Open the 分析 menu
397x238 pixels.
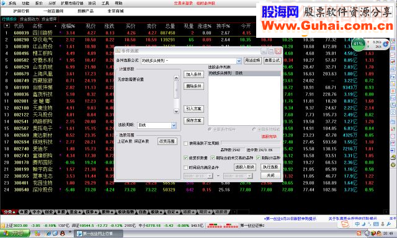(52, 3)
